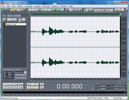The height and width of the screenshot is (100, 129).
Task: Open the Window menu
Action: tap(64, 6)
